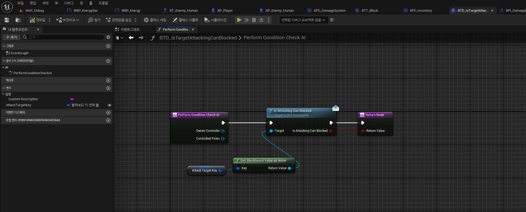Screen dimensions: 526x212
Task: Open the 버전비교 diff dropdown
Action: (68, 20)
